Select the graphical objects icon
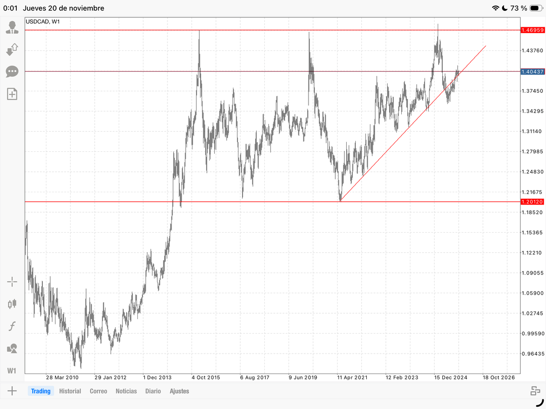The width and height of the screenshot is (546, 409). pos(12,348)
